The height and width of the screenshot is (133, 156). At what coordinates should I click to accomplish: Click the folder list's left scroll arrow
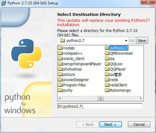[60, 98]
